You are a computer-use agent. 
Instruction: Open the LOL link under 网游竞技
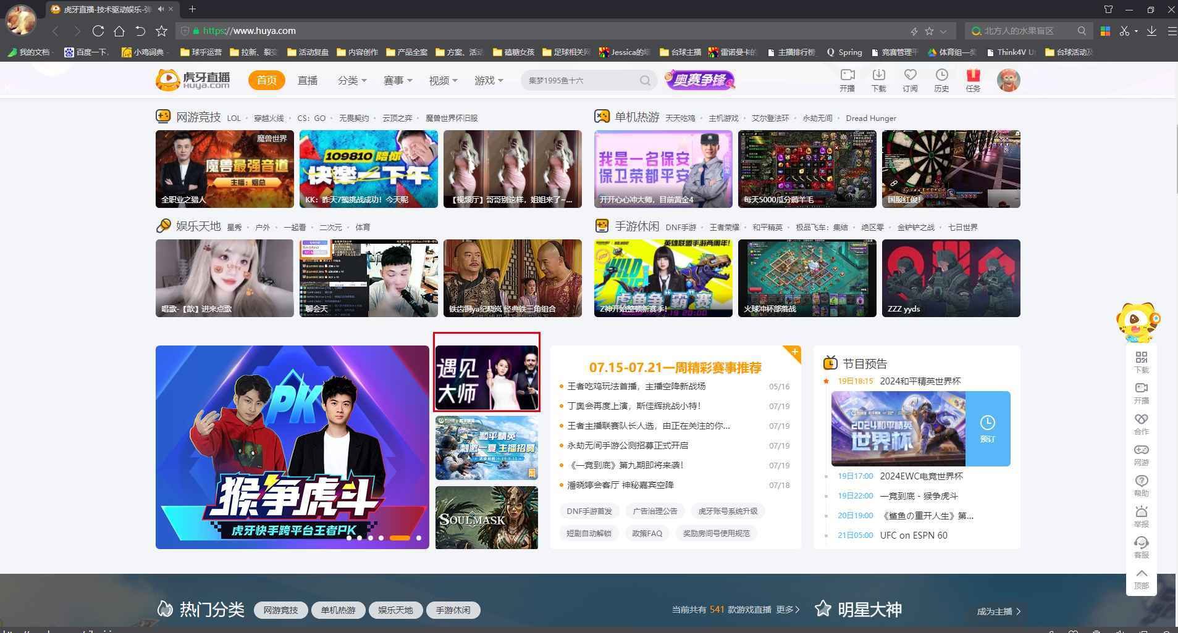233,118
